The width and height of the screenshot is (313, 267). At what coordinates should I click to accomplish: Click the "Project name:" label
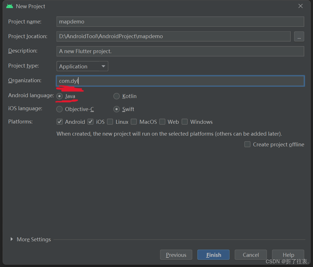pyautogui.click(x=25, y=22)
